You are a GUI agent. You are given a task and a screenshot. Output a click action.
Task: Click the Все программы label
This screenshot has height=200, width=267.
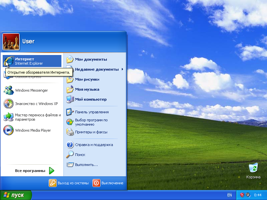30,171
